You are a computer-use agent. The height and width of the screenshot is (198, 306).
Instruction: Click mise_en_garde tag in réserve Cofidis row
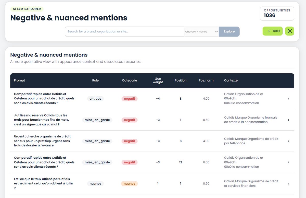97,120
